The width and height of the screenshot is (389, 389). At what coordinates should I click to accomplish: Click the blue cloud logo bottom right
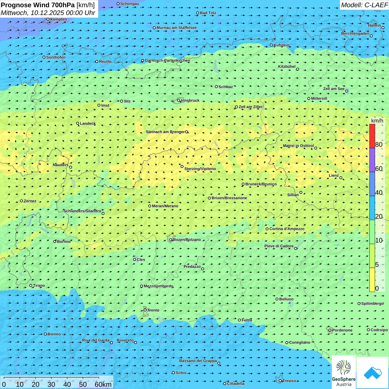(373, 372)
